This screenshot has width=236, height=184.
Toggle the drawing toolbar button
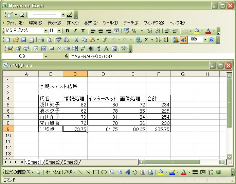tap(184, 40)
